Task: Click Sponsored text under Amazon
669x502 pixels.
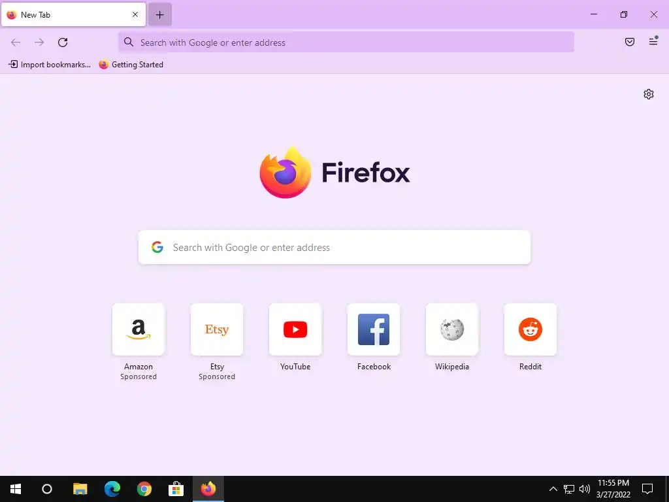Action: coord(139,376)
